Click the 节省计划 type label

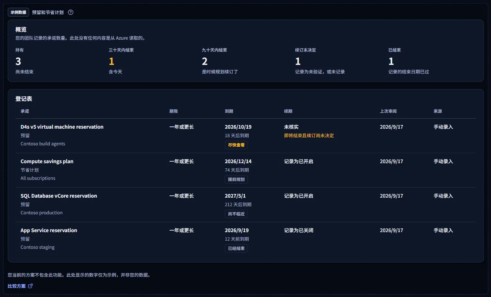(x=30, y=170)
